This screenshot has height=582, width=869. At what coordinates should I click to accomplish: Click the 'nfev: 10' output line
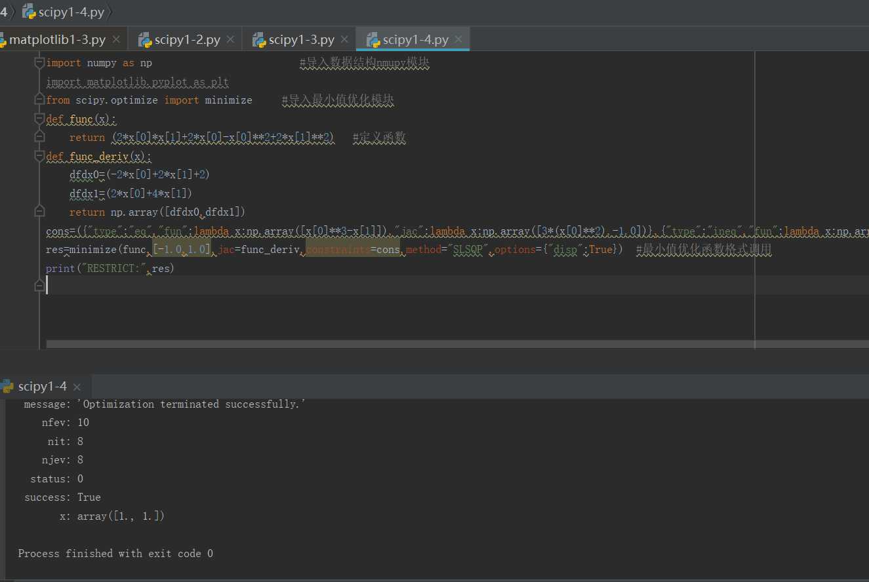(x=65, y=423)
